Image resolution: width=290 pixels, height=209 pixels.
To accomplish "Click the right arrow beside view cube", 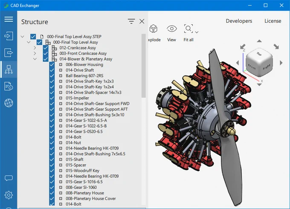I will point(281,63).
